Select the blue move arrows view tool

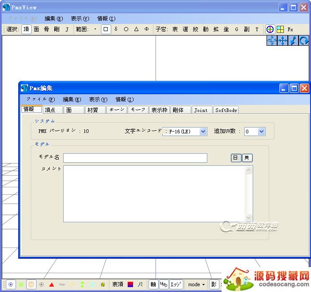point(283,40)
